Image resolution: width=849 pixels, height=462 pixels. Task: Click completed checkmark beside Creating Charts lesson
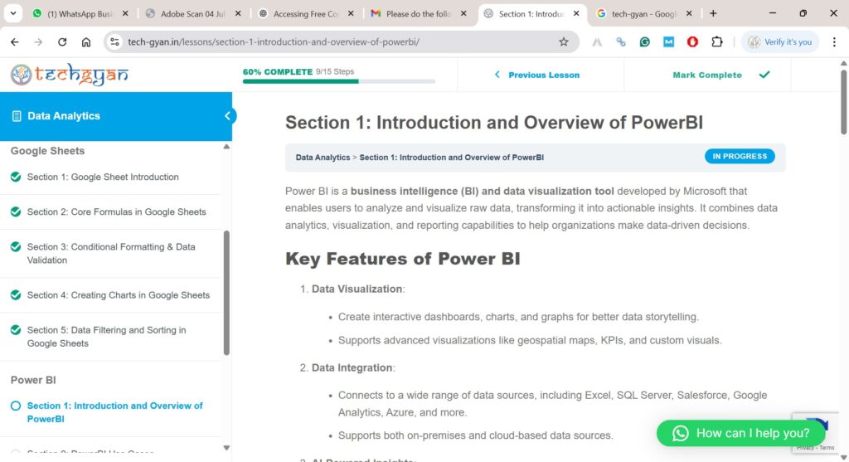point(16,294)
